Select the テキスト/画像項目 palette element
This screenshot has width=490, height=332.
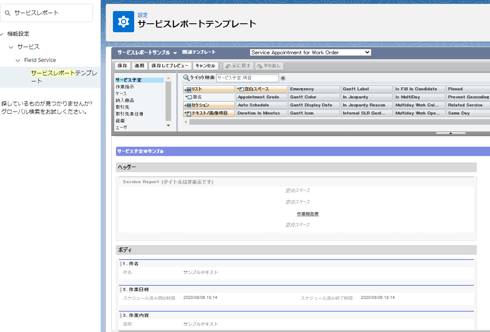209,113
